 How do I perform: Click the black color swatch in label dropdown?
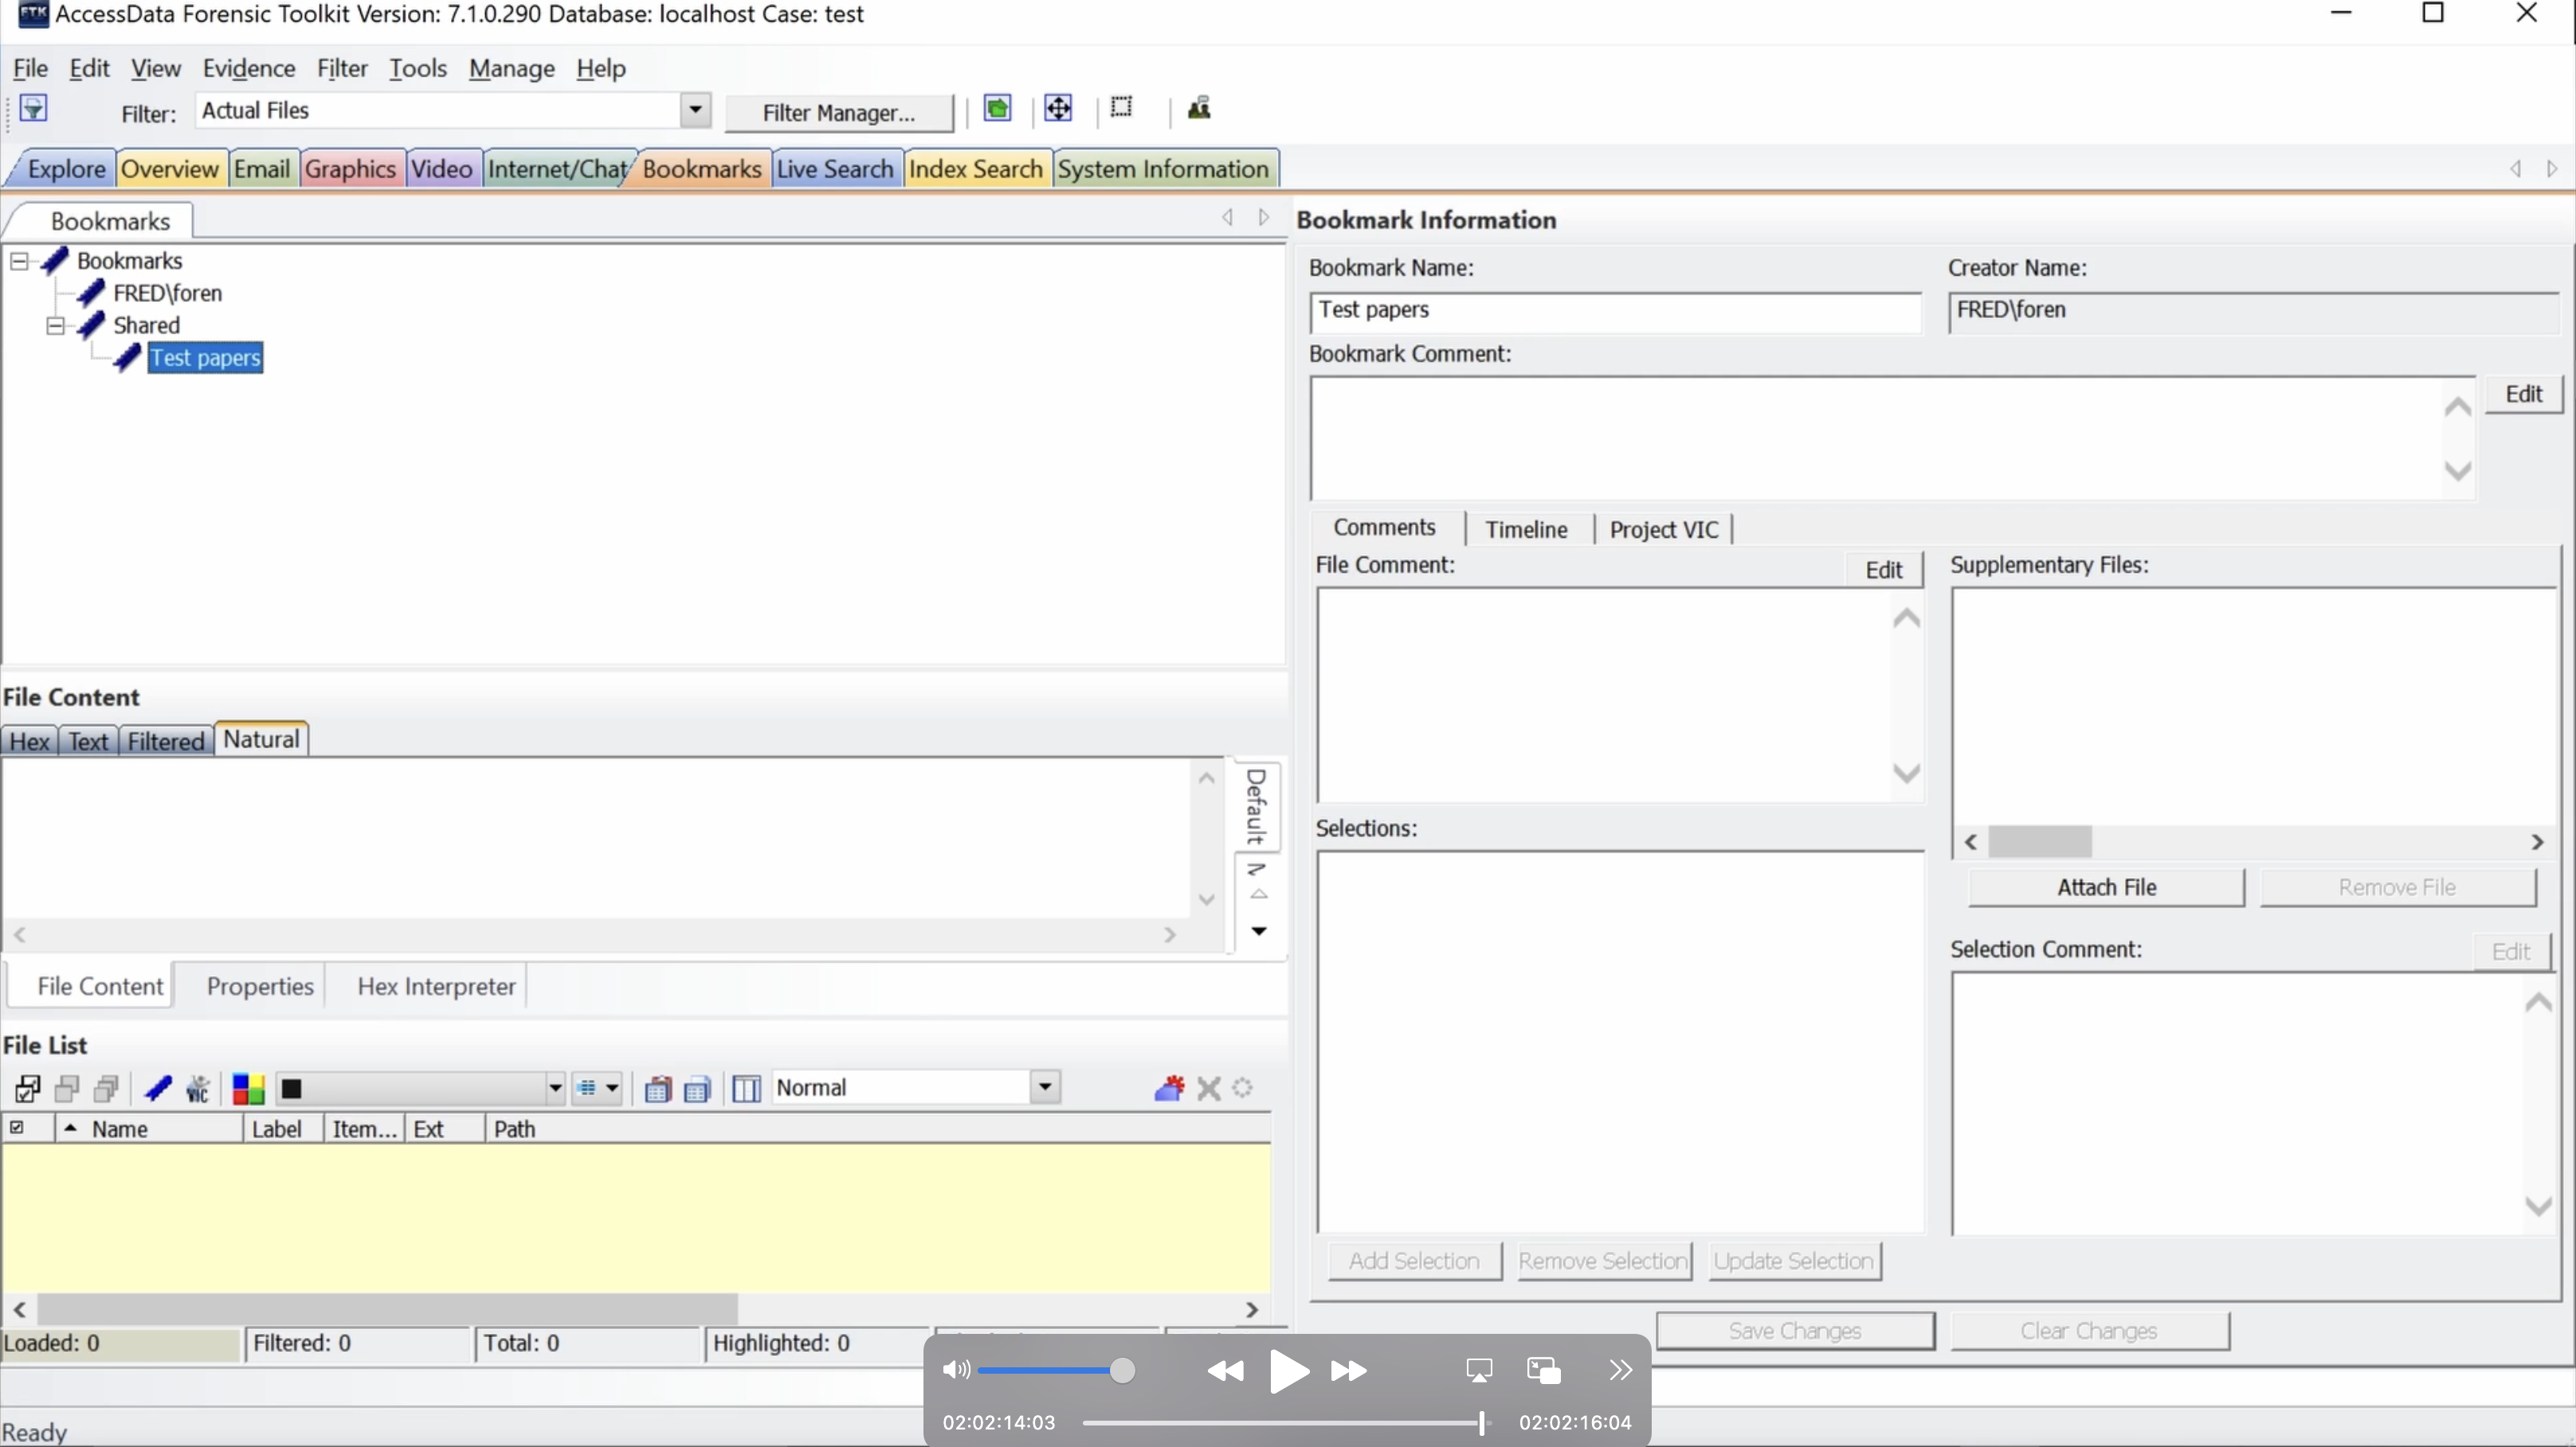coord(291,1088)
